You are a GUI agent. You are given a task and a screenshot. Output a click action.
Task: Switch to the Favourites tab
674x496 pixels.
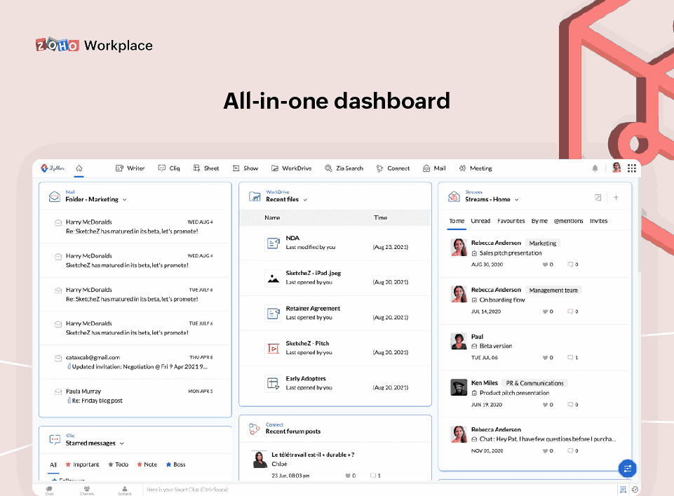(511, 221)
